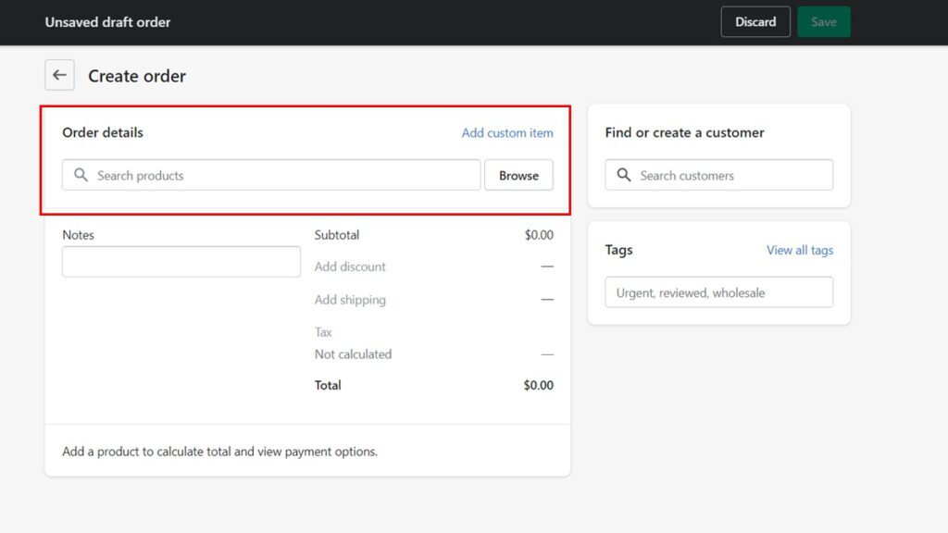Viewport: 948px width, 533px height.
Task: Click the Find or create a customer heading
Action: [684, 132]
